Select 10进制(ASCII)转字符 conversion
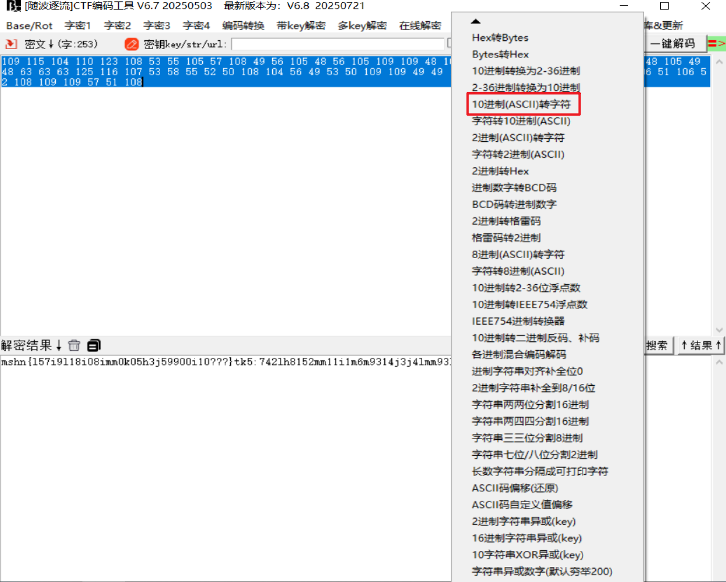This screenshot has width=726, height=582. [521, 104]
